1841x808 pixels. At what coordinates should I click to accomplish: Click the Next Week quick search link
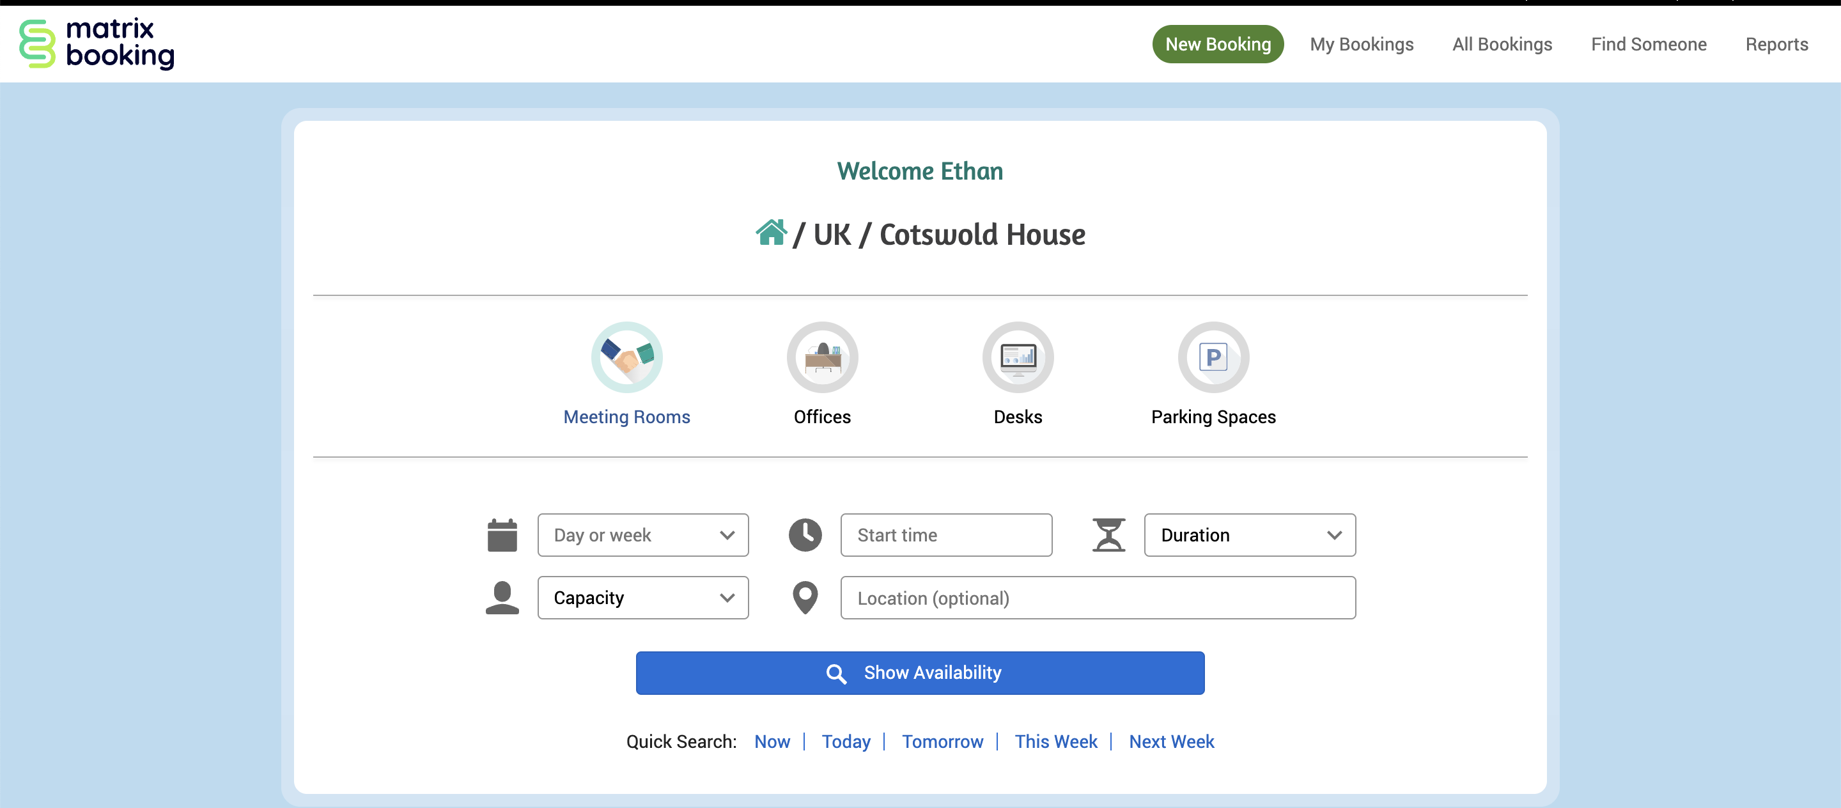(x=1170, y=742)
